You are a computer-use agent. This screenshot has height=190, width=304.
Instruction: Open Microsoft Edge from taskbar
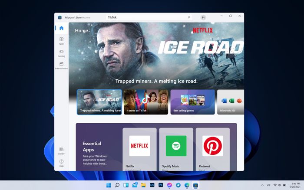pos(187,185)
